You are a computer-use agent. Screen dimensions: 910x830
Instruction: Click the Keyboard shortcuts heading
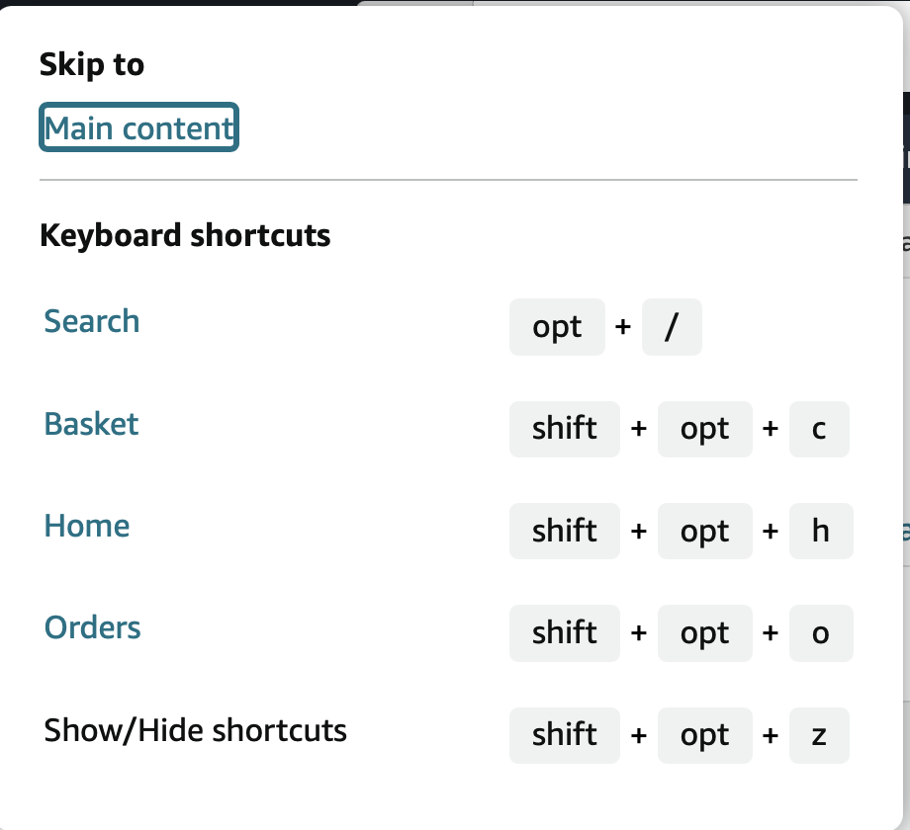(x=185, y=235)
